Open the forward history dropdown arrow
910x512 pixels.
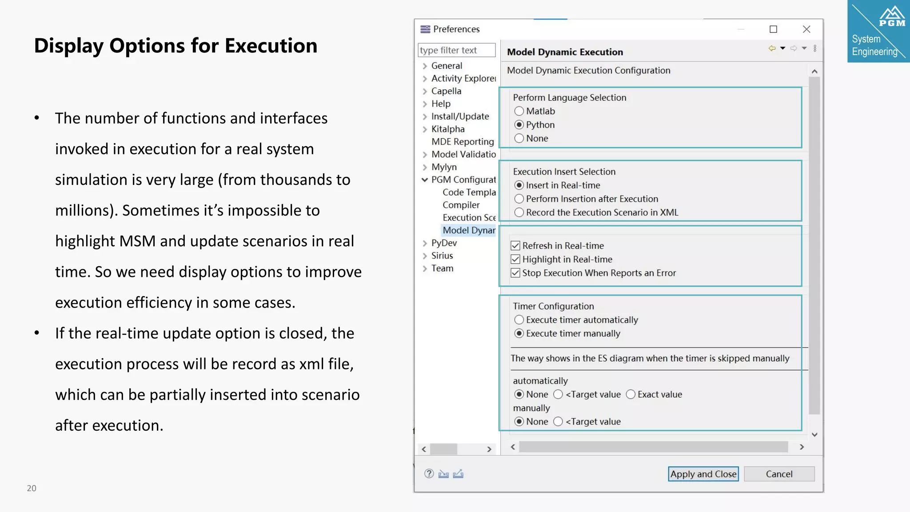pos(804,48)
